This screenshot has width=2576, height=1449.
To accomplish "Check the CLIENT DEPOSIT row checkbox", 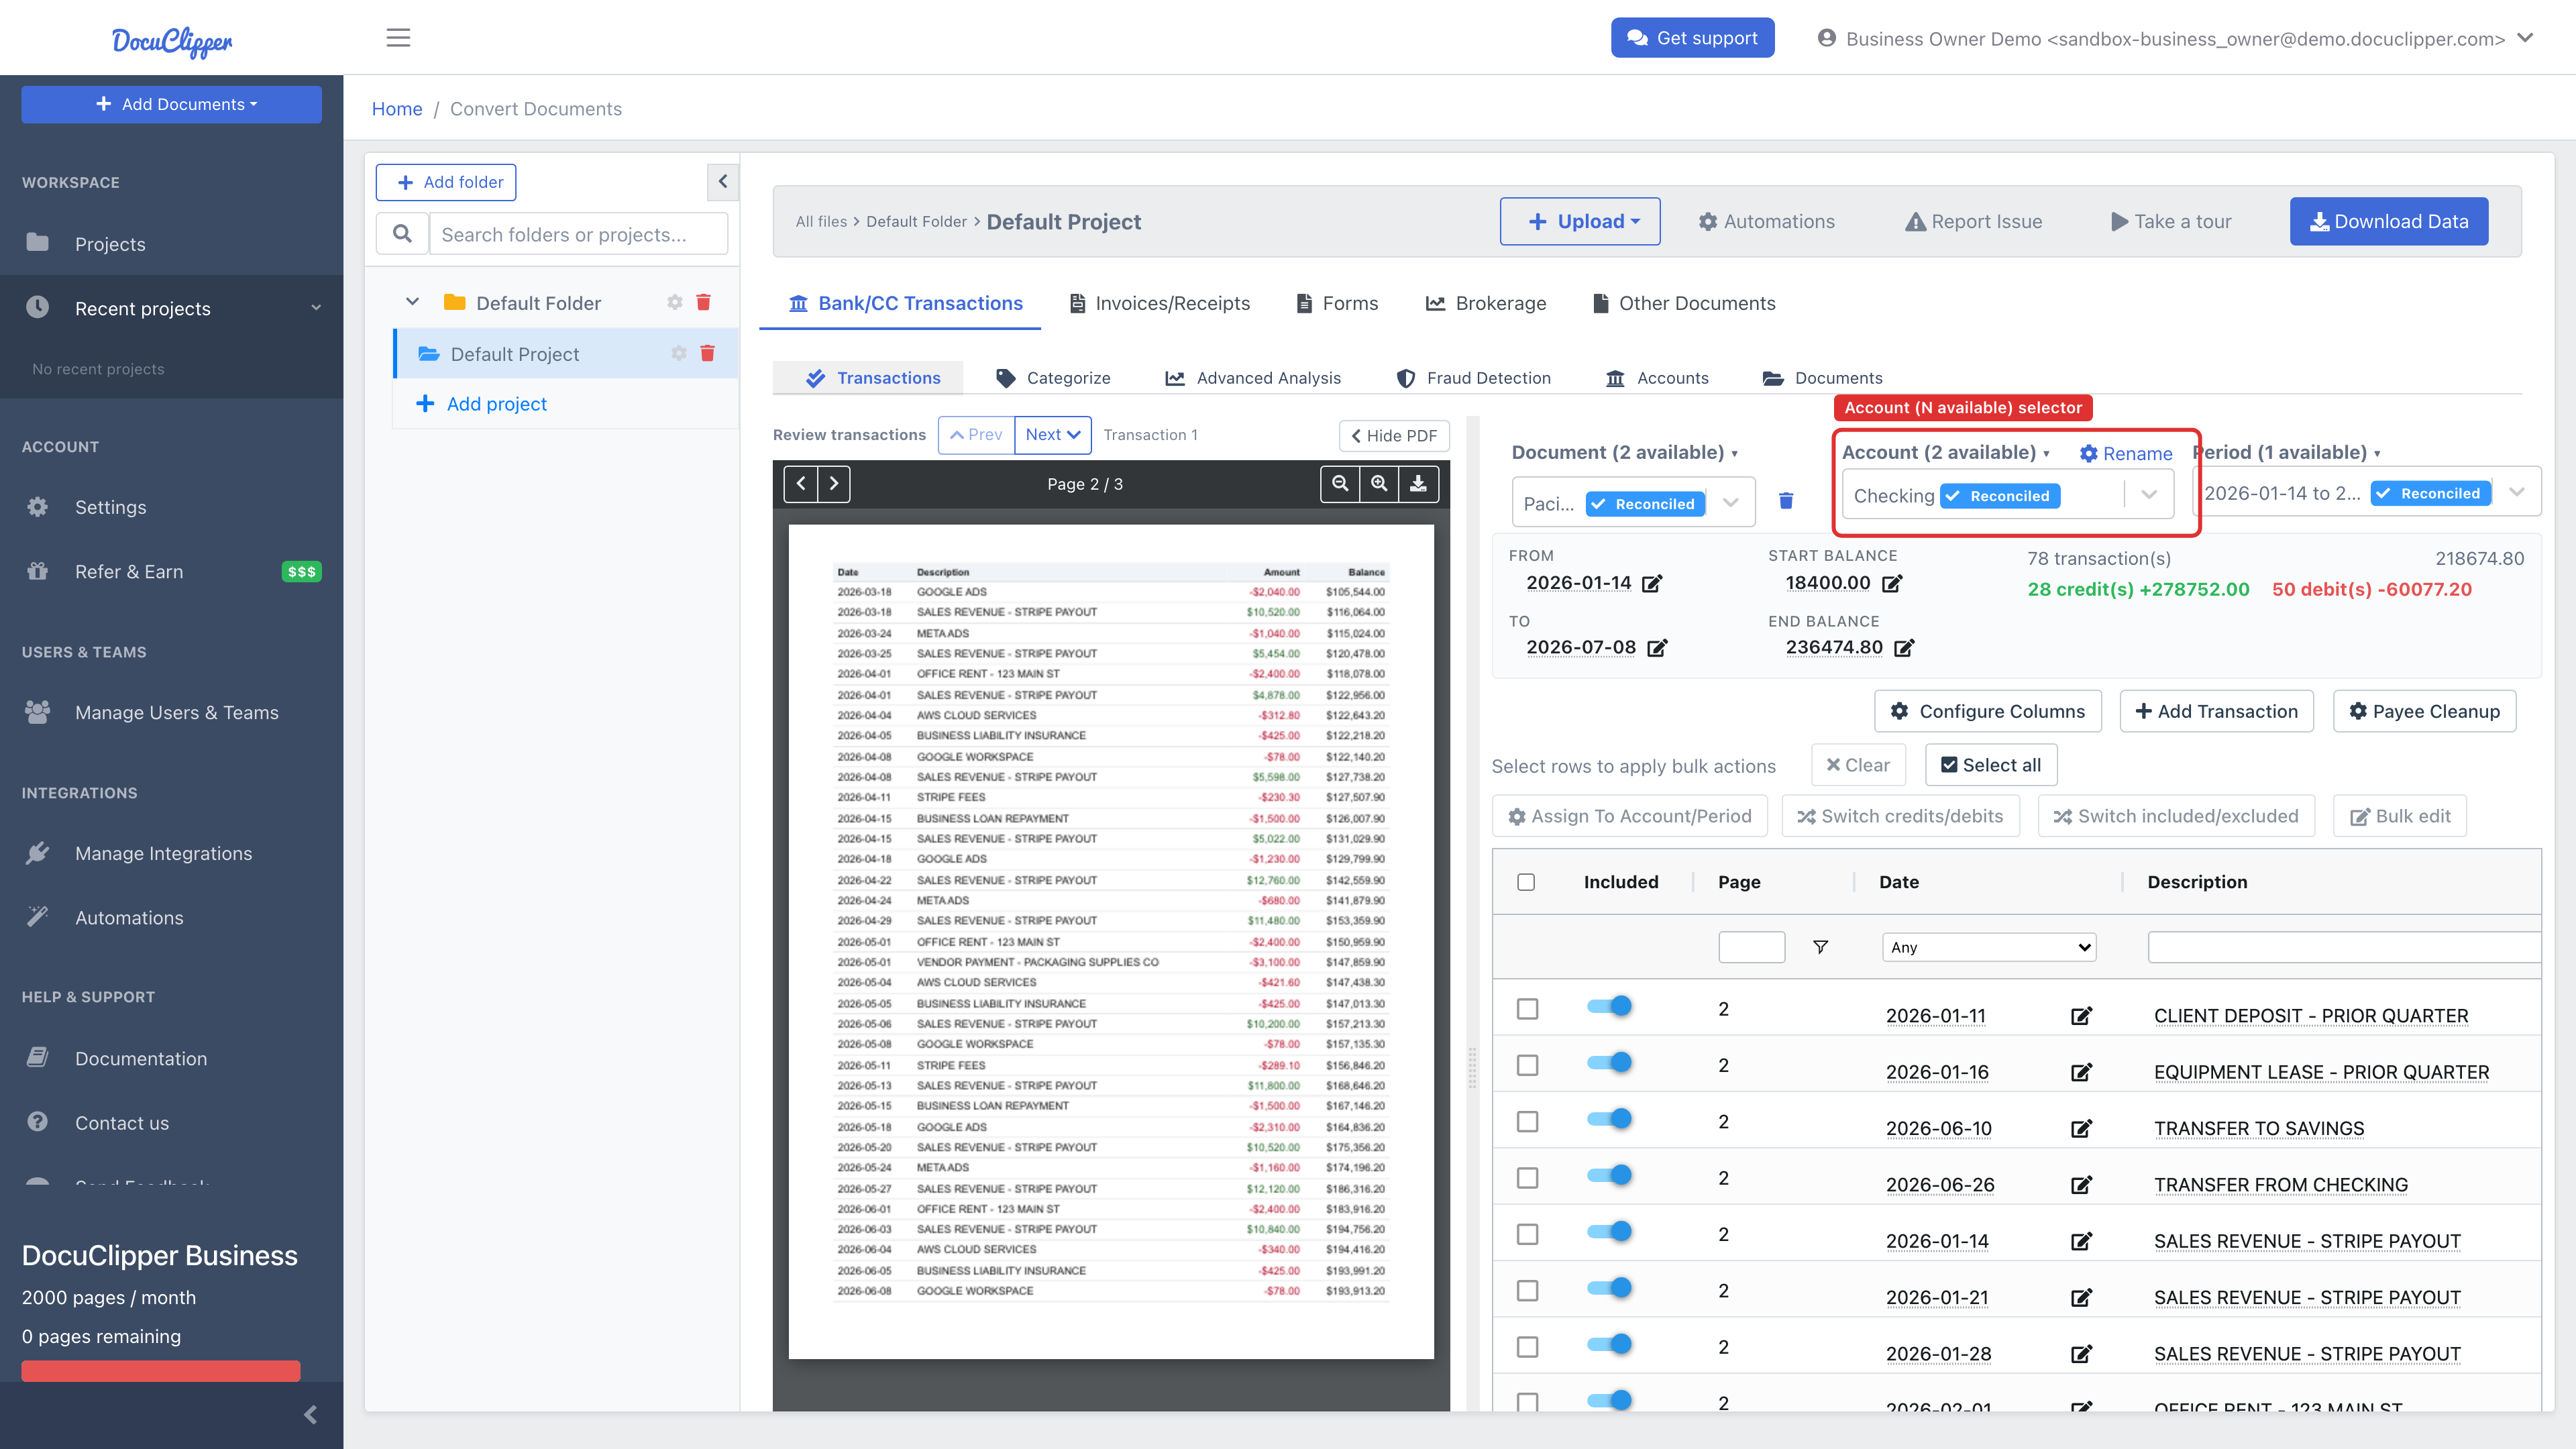I will click(x=1527, y=1009).
